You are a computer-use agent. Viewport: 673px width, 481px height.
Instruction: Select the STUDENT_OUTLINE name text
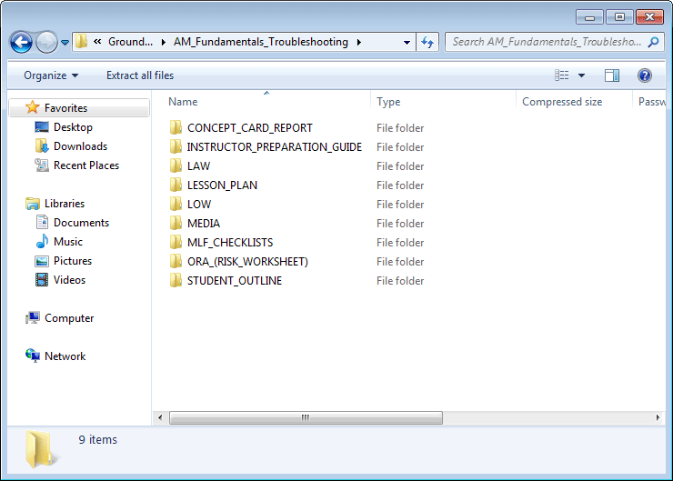tap(235, 281)
